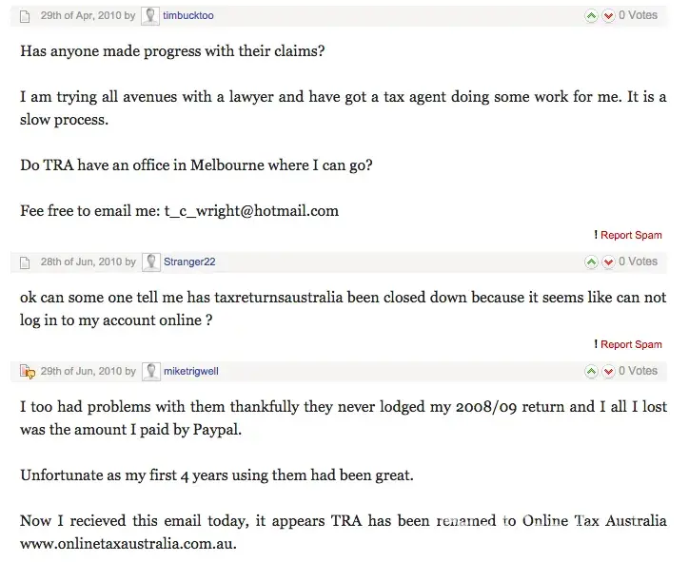Report Stranger22's post as spam
The width and height of the screenshot is (689, 562).
pyautogui.click(x=630, y=344)
